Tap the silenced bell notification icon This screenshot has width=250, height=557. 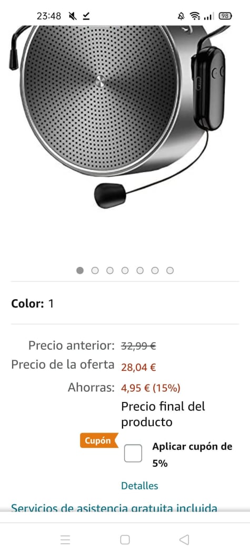pyautogui.click(x=181, y=16)
